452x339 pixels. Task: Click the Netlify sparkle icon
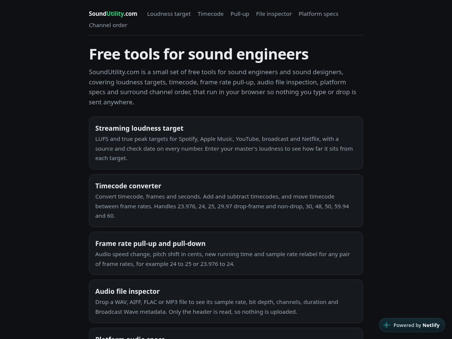tap(387, 325)
